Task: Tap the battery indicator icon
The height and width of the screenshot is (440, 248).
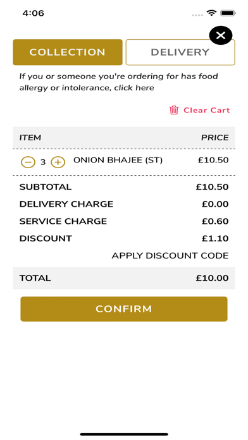Action: click(228, 13)
